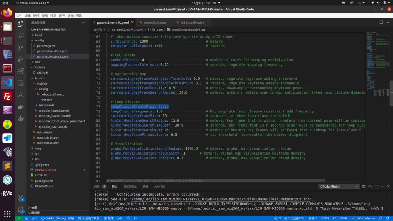Open FileZilla from the dock

click(x=7, y=96)
